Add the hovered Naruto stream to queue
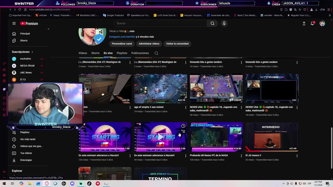333x187 pixels. [183, 131]
